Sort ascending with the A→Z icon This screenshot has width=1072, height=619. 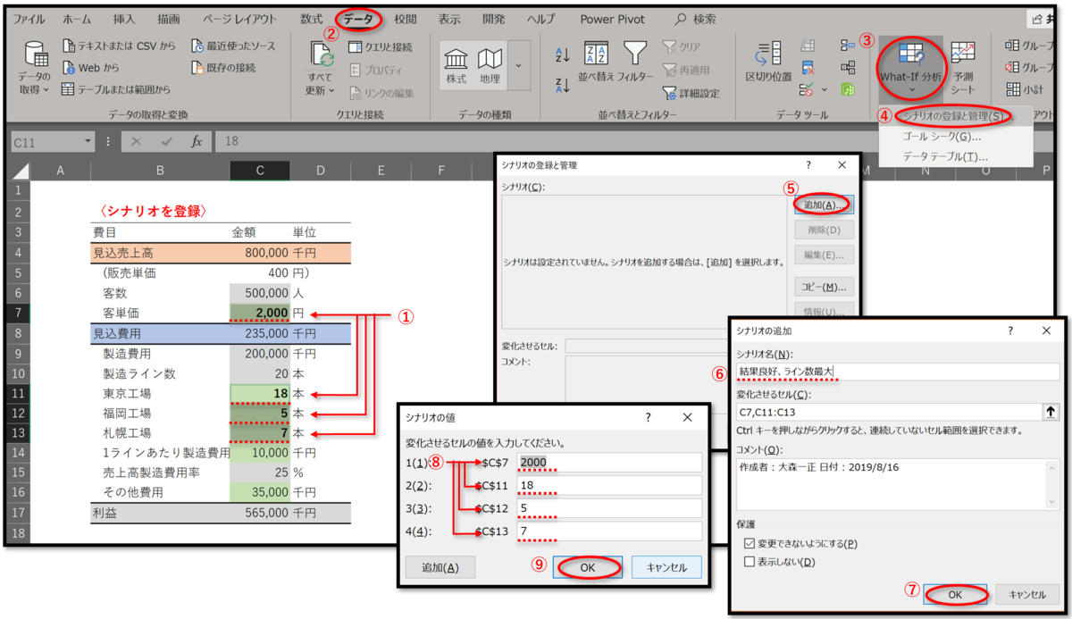point(562,55)
